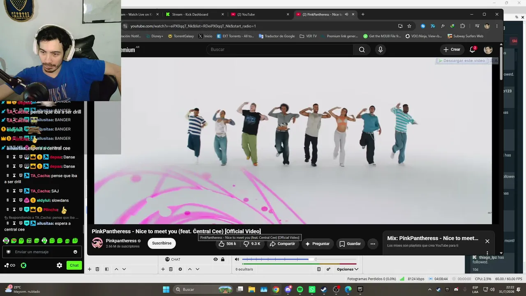The width and height of the screenshot is (526, 296).
Task: Open OBS source properties gear
Action: [180, 269]
